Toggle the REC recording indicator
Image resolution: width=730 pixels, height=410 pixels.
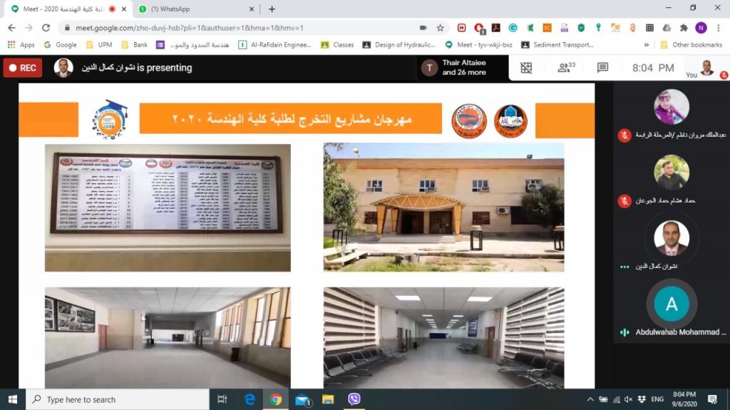click(23, 68)
